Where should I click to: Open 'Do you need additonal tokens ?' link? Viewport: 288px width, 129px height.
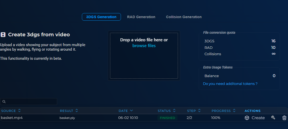pos(230,84)
